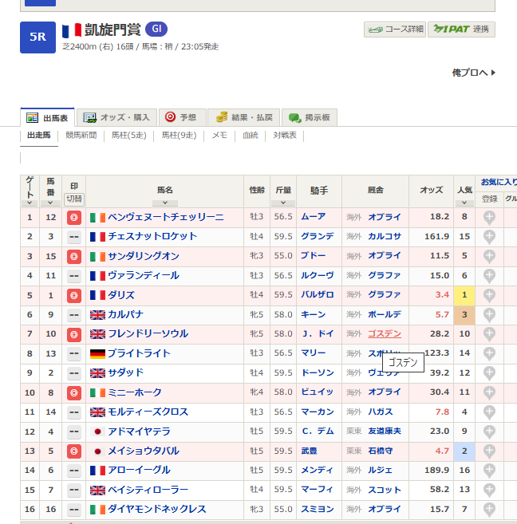The width and height of the screenshot is (517, 524).
Task: Open horse page for ダリズ
Action: 121,295
